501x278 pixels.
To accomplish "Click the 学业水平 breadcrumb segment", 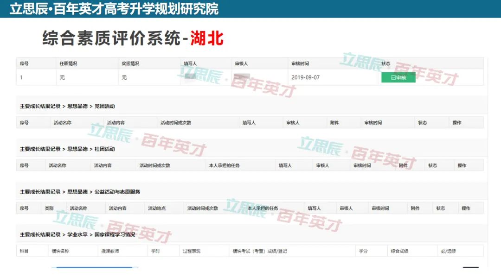I will [77, 234].
